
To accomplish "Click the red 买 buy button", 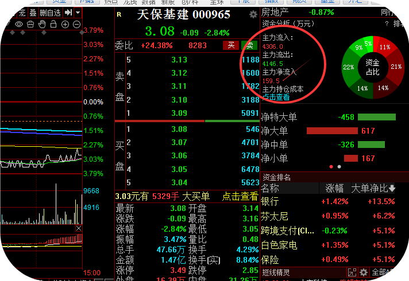I will point(231,45).
